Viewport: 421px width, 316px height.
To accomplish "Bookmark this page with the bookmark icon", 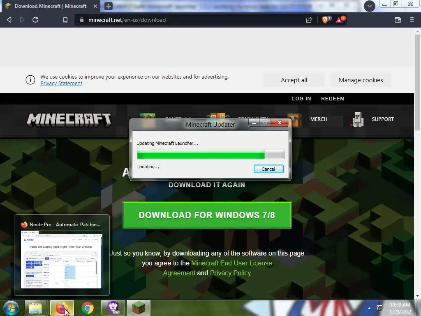I will [65, 20].
